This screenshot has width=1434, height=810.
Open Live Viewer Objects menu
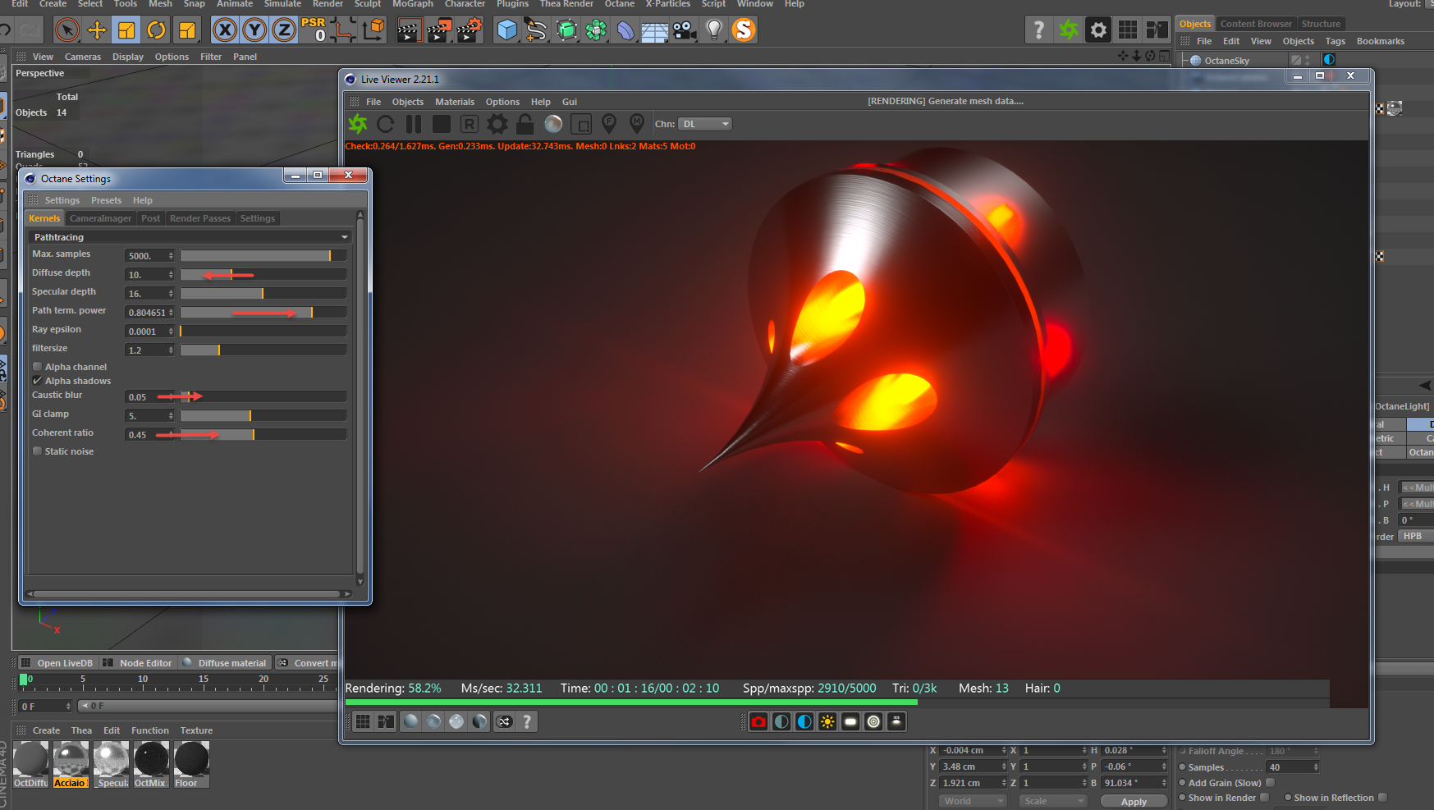408,102
